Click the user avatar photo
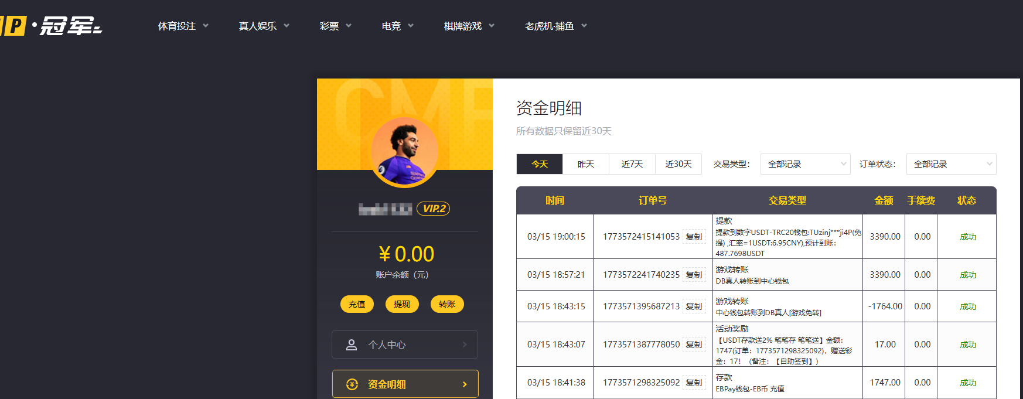1023x399 pixels. click(404, 152)
